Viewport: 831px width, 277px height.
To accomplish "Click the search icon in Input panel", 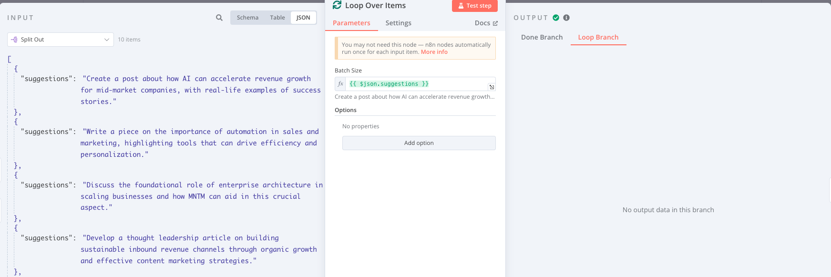I will [219, 18].
